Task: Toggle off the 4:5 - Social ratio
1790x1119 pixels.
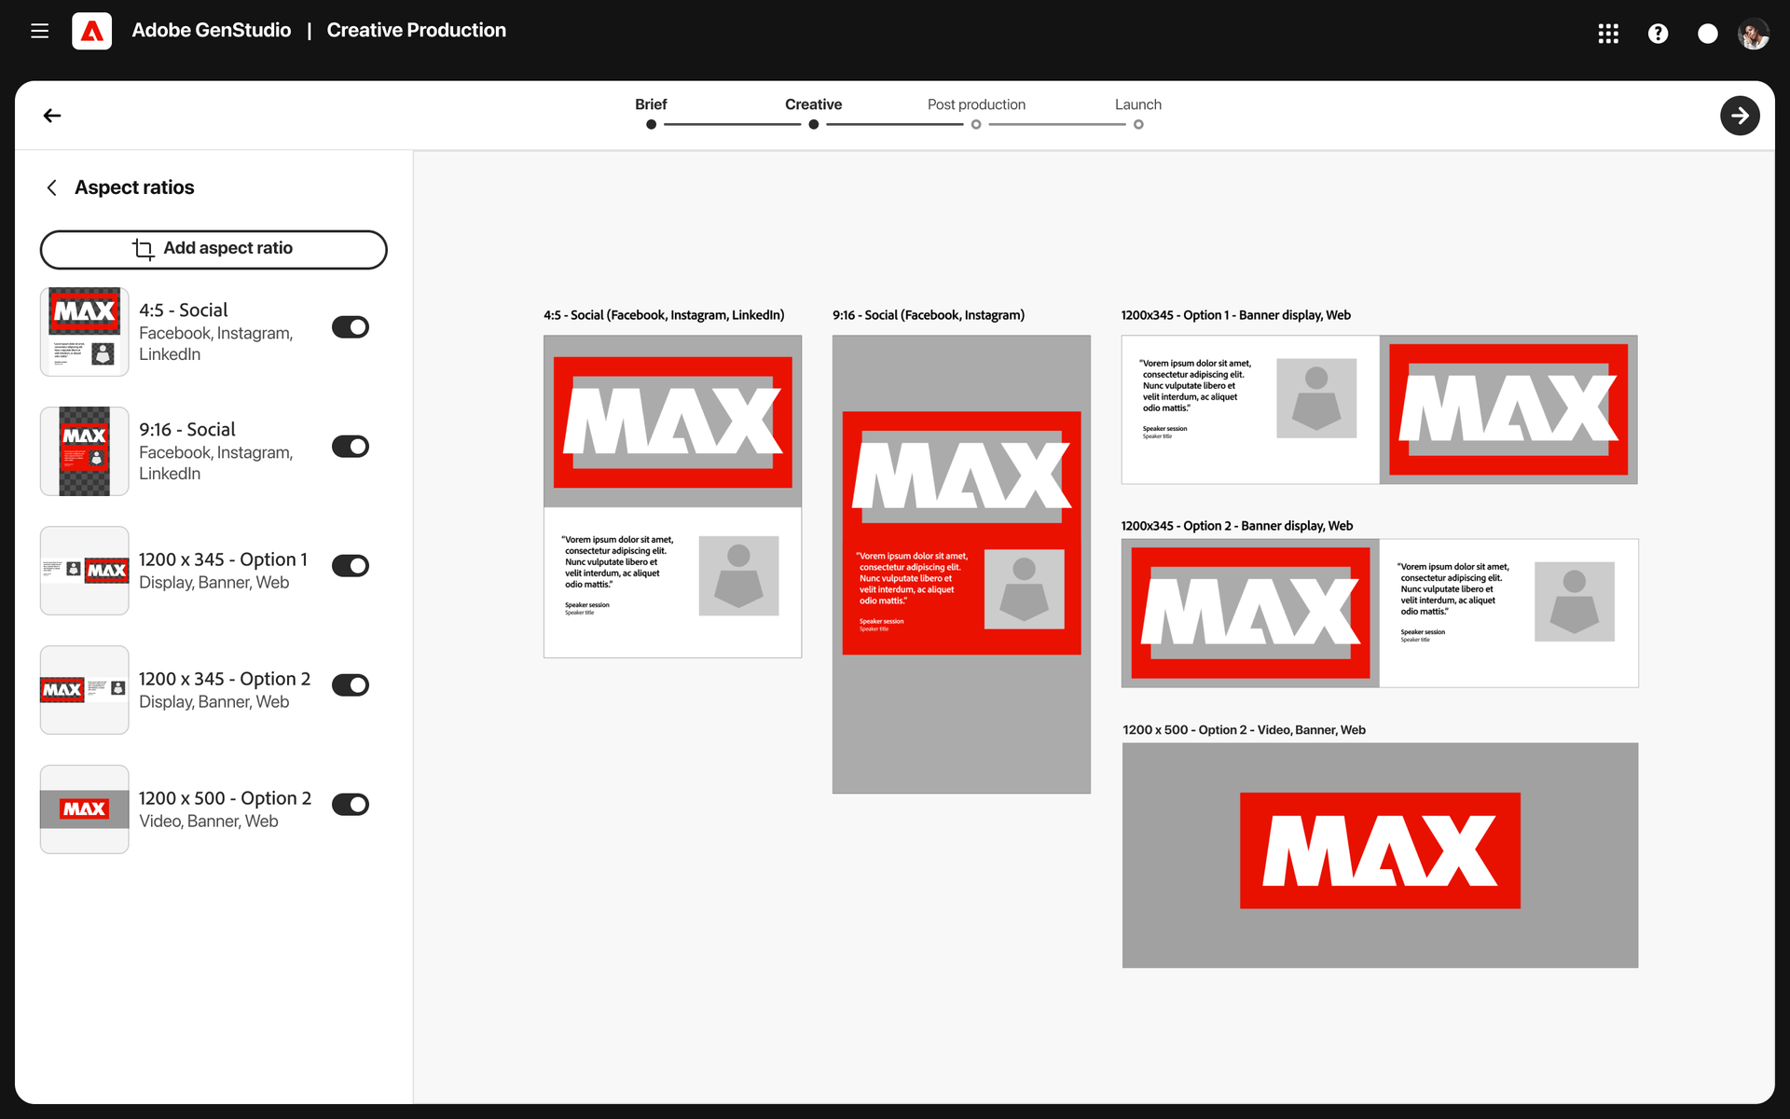Action: click(351, 327)
